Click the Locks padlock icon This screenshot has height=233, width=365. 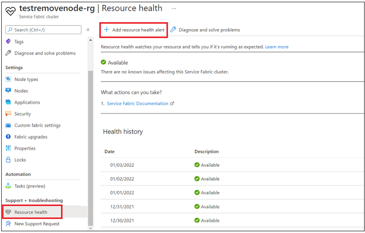click(8, 159)
